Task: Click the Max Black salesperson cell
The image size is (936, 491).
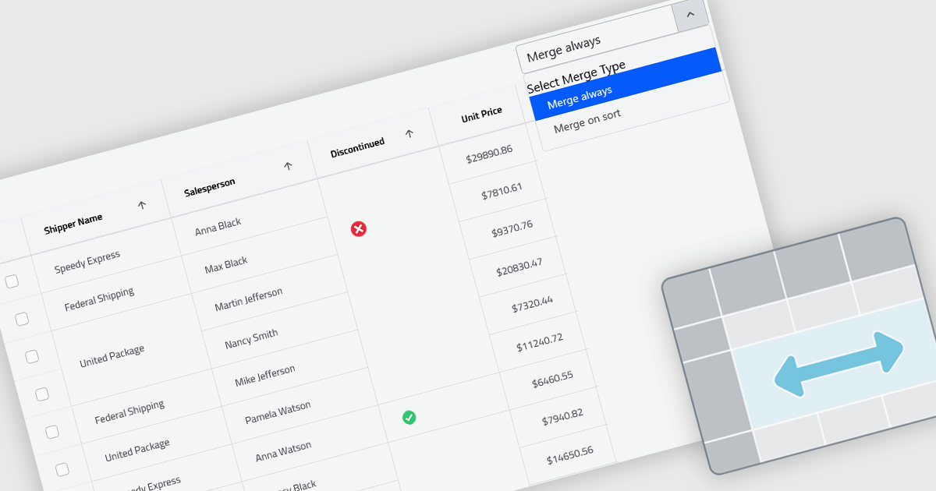Action: pyautogui.click(x=226, y=265)
